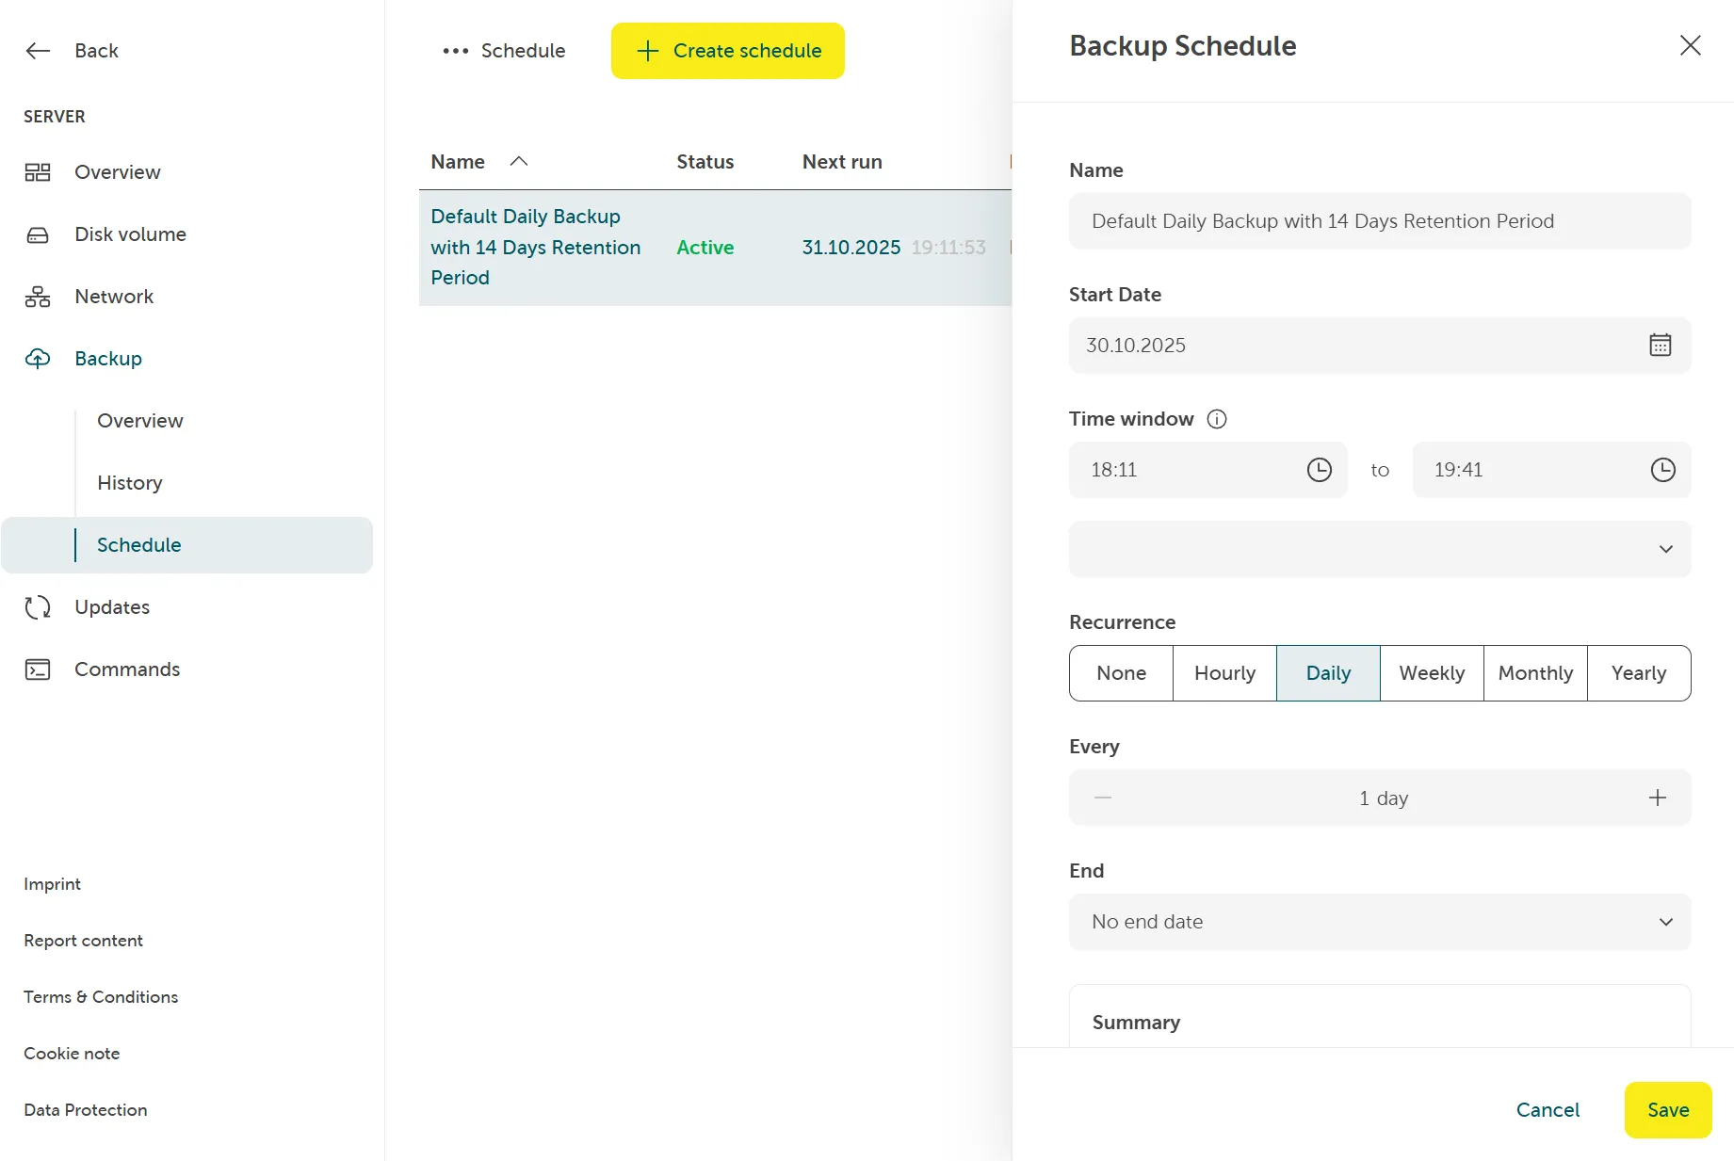Open the Start Date calendar picker
The height and width of the screenshot is (1161, 1734).
coord(1660,345)
